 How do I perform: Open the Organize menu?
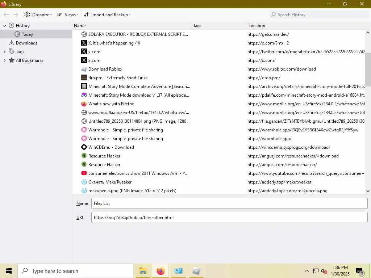point(38,14)
